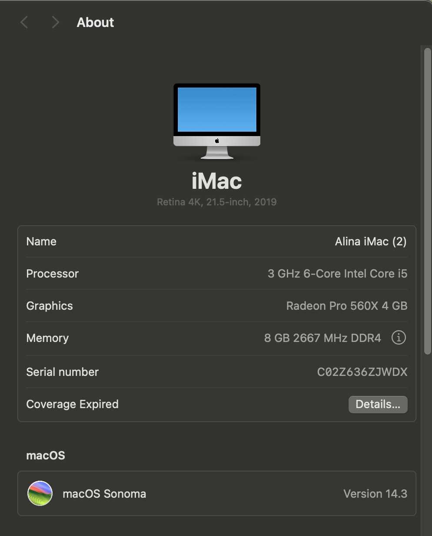The image size is (432, 536).
Task: Select the 3 GHz 6-Core Intel Core i5 value
Action: (337, 274)
